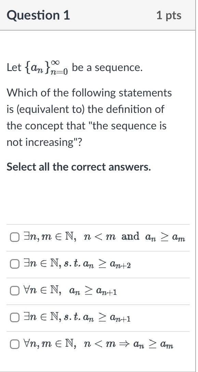Select the Question 1 header
Viewport: 198px width, 372px height.
point(38,15)
